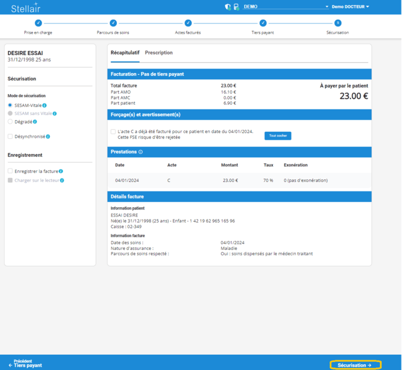Go to the Actes facturés step
This screenshot has width=402, height=370.
(x=188, y=23)
